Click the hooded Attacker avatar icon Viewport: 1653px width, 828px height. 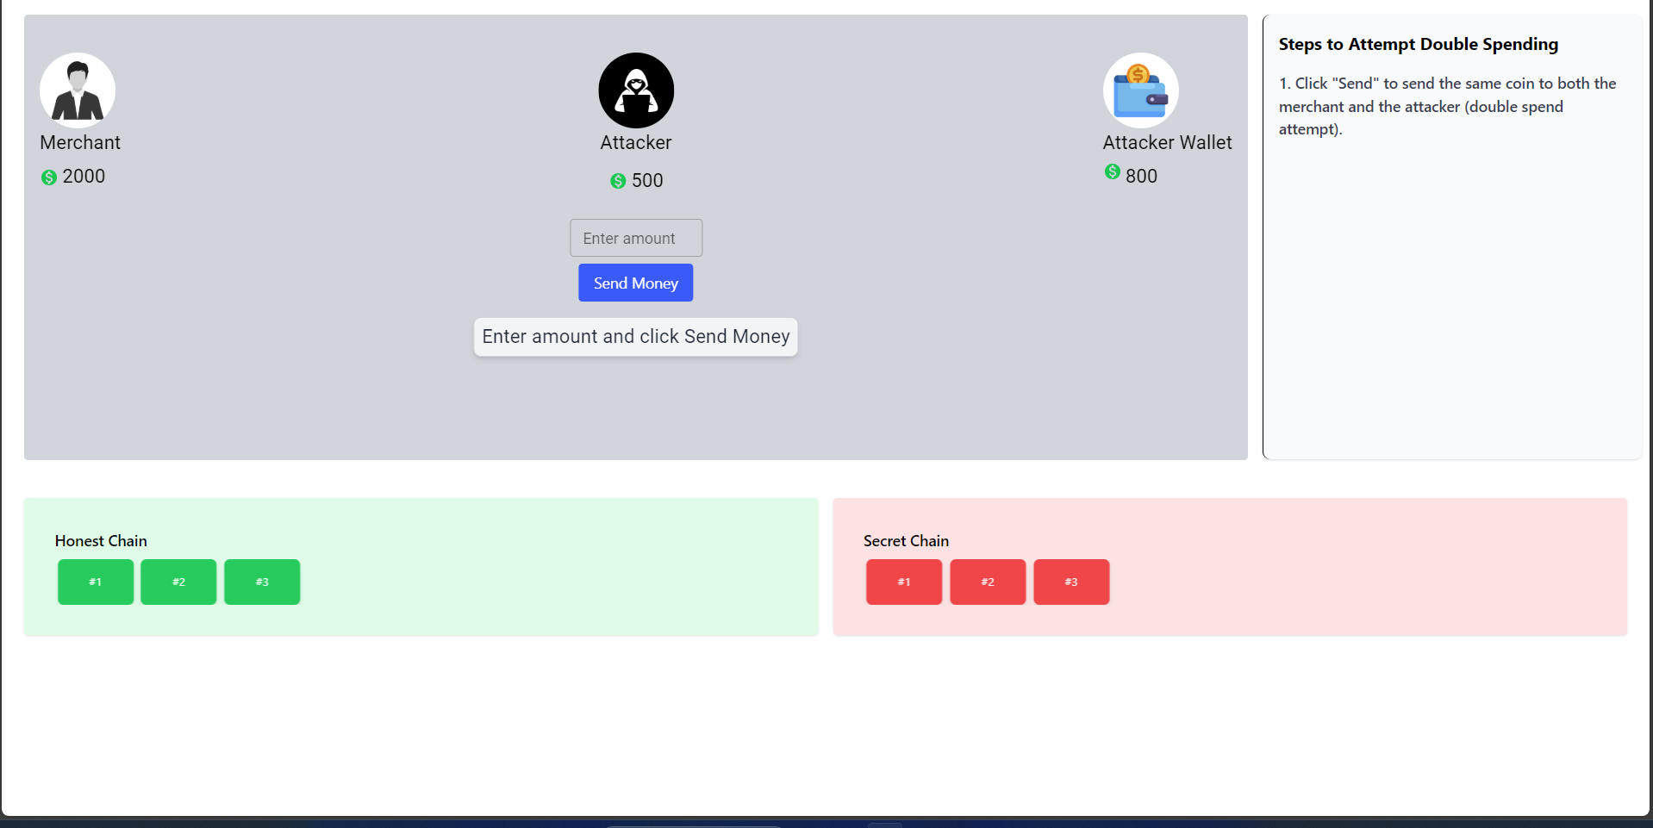(x=636, y=90)
